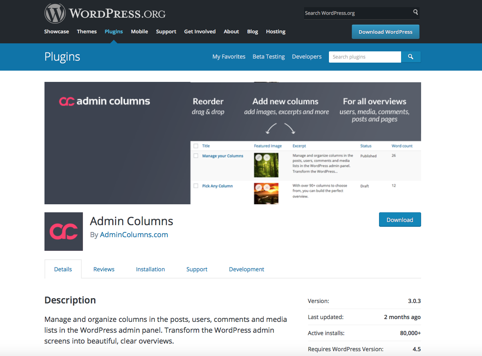Toggle the select-all checkbox beside Title
Viewport: 482px width, 356px height.
[196, 146]
